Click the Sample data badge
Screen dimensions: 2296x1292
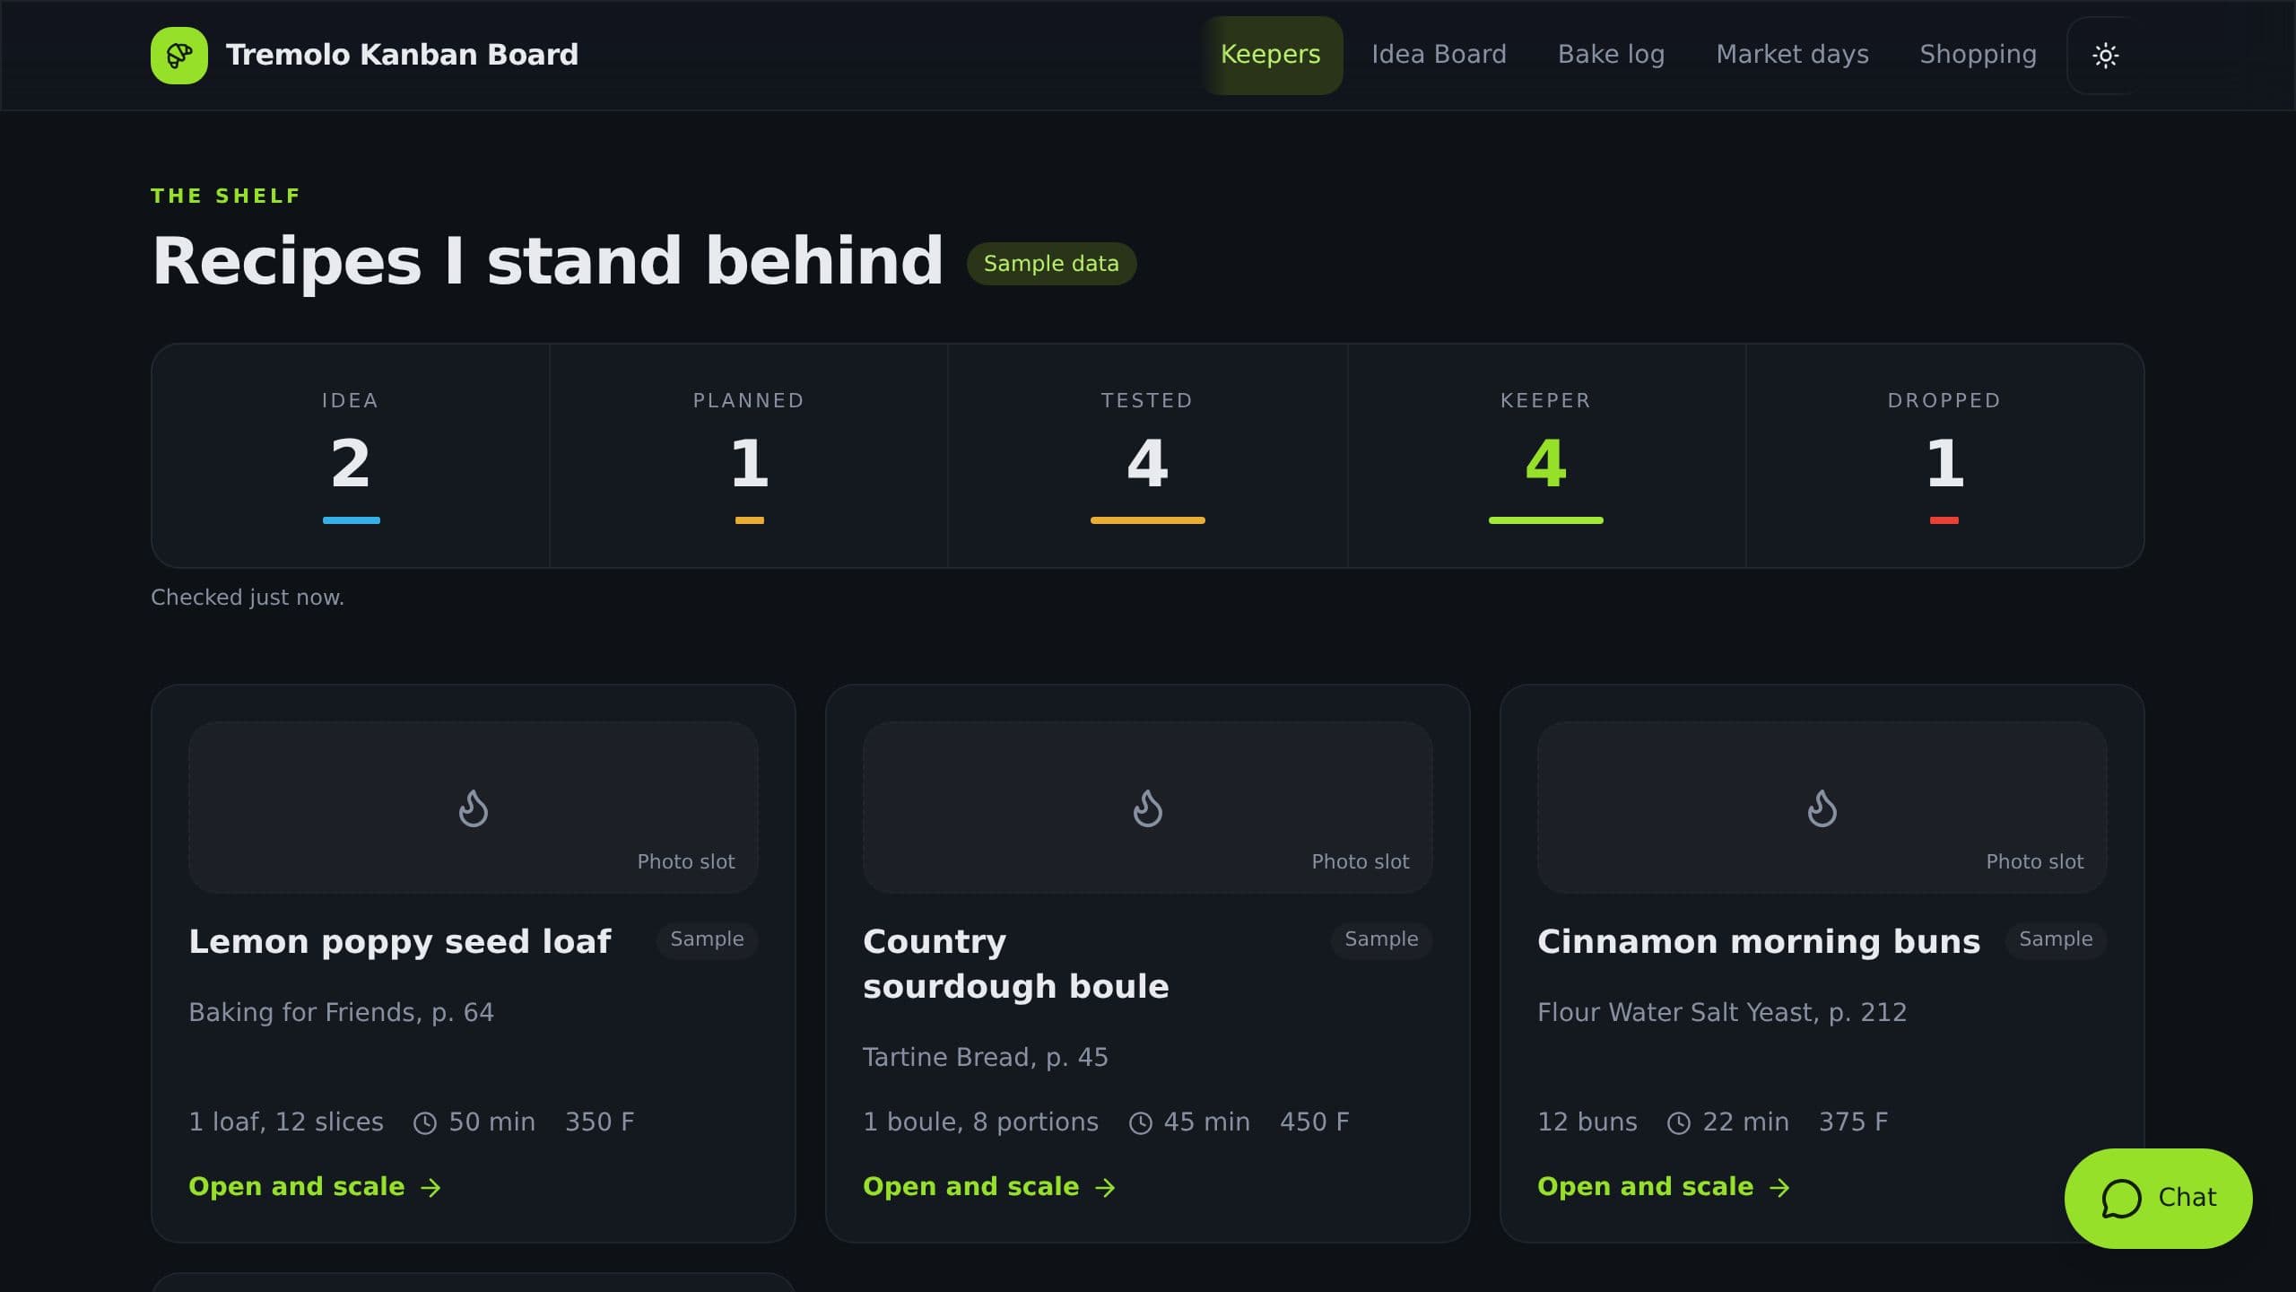point(1051,264)
